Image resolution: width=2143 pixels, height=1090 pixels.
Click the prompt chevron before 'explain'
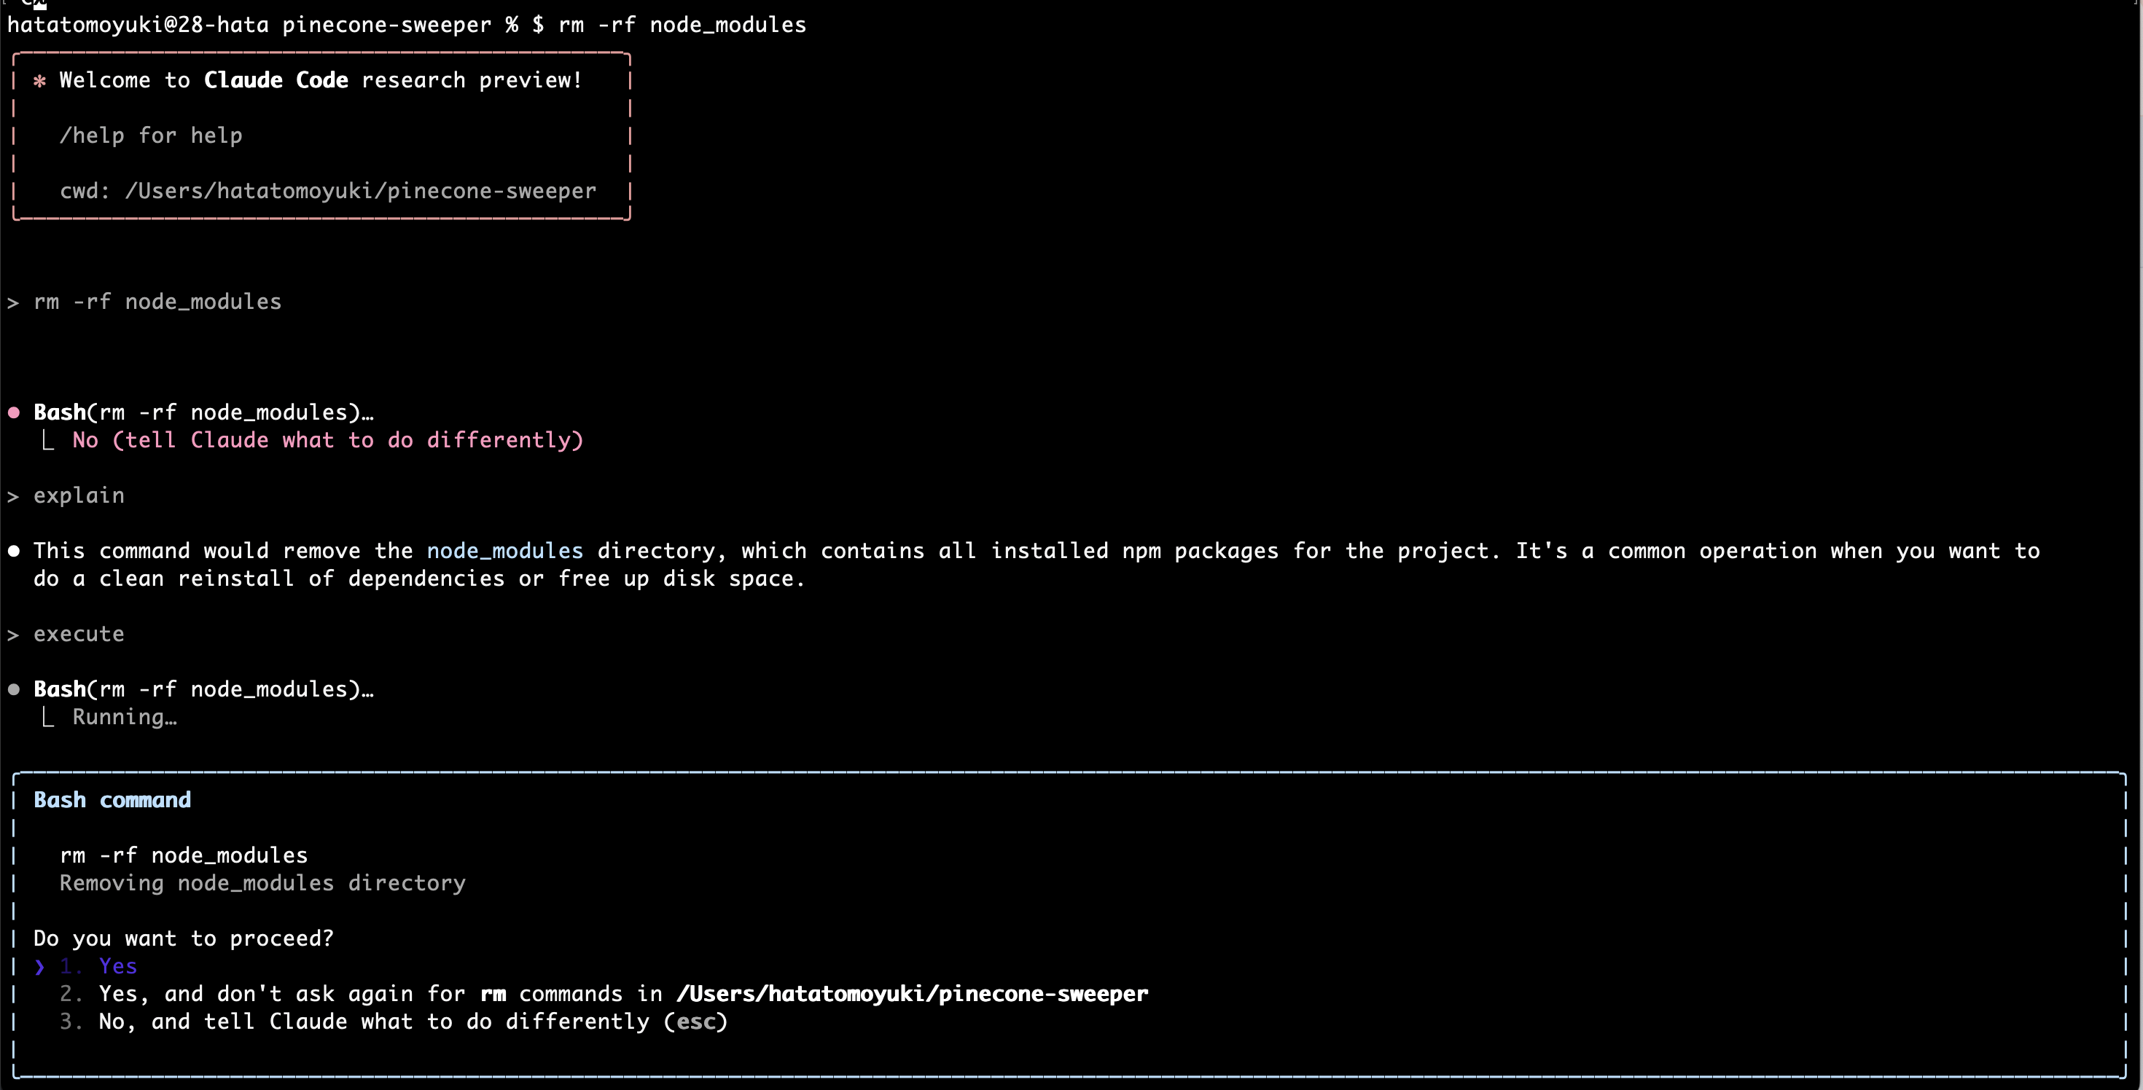[x=13, y=496]
